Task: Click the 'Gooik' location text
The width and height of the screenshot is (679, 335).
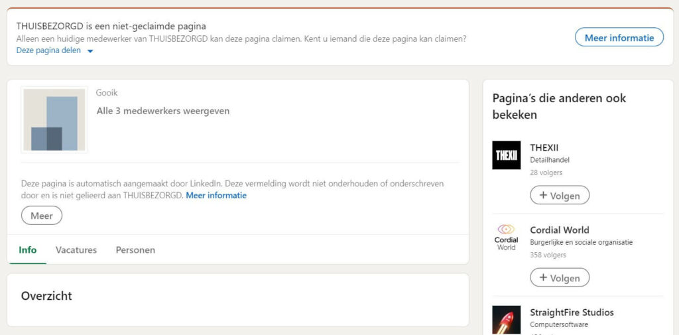Action: click(x=107, y=93)
